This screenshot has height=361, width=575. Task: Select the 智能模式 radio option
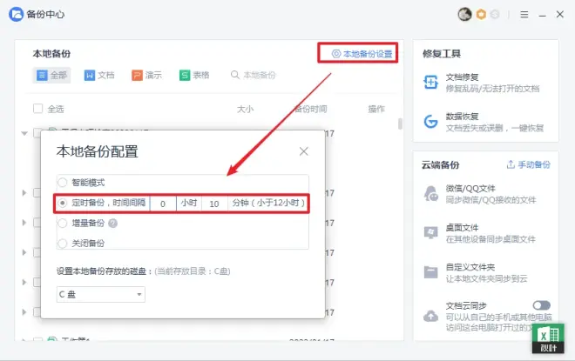pos(63,183)
